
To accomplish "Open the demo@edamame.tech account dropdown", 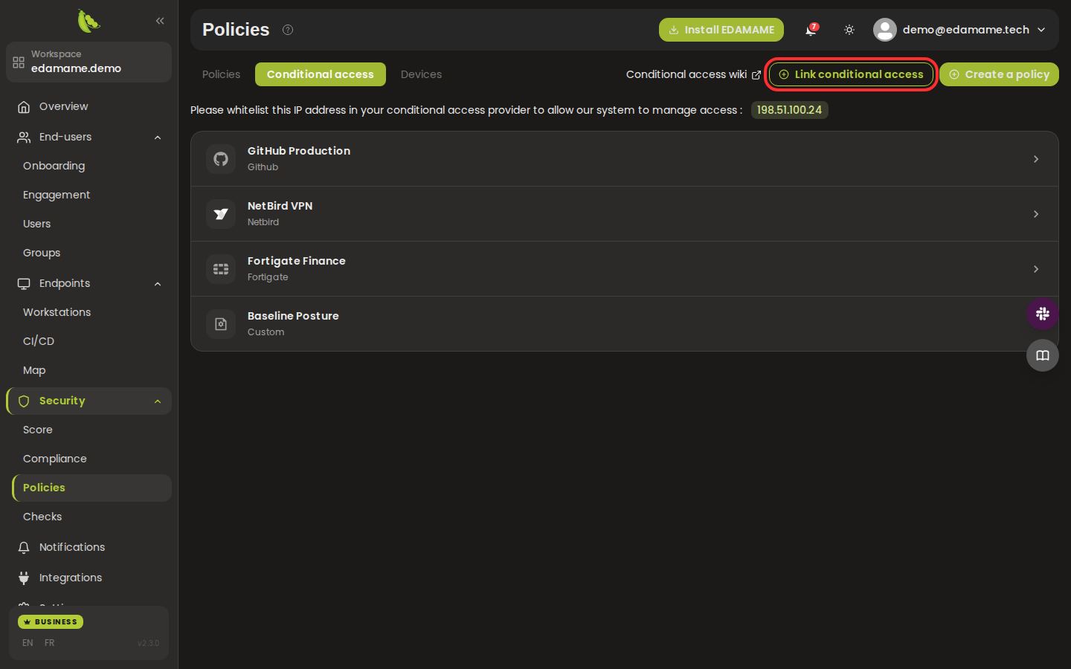I will [x=960, y=30].
